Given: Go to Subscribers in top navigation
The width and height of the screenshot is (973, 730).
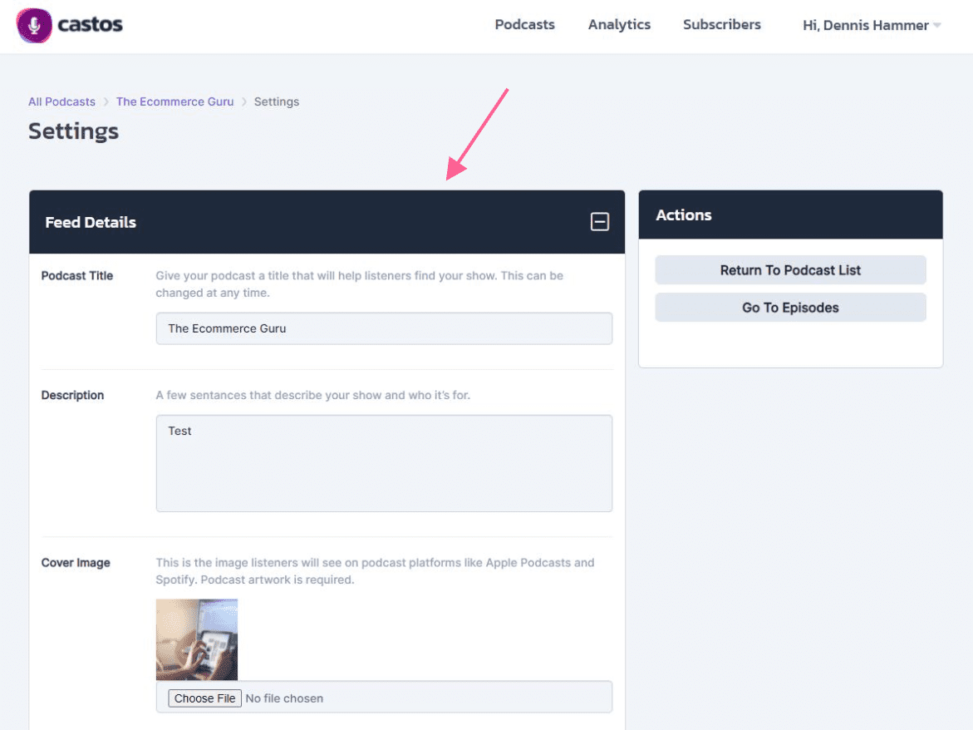Looking at the screenshot, I should tap(722, 25).
